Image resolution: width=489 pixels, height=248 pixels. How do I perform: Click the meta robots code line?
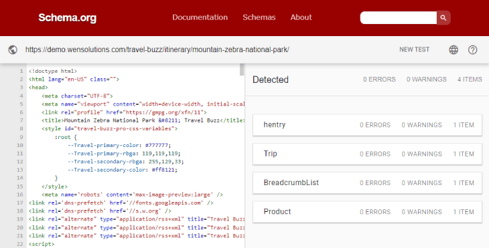(x=133, y=195)
